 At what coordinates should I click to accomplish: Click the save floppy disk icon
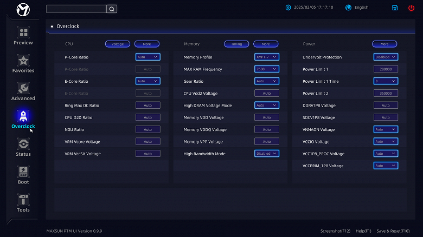pos(395,8)
